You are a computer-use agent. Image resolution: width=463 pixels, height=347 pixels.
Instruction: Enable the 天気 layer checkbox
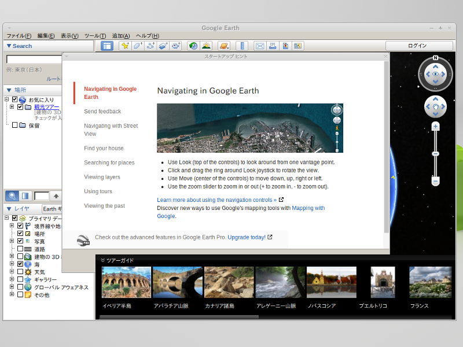click(x=20, y=271)
